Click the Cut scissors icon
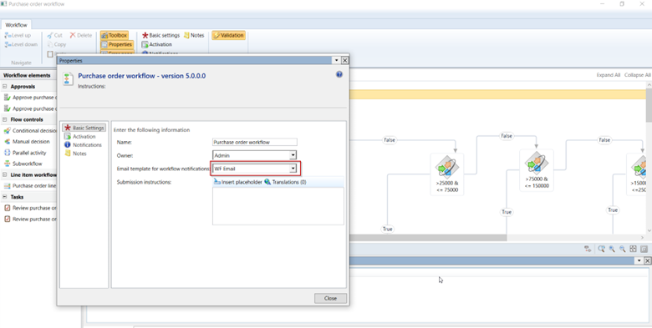The height and width of the screenshot is (328, 652). click(x=50, y=36)
